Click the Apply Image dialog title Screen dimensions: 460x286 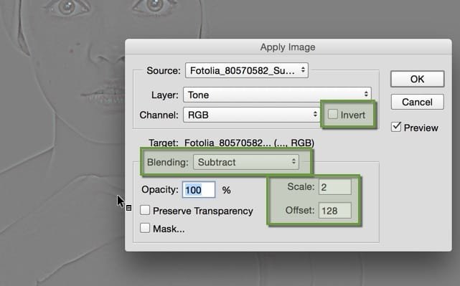point(288,47)
